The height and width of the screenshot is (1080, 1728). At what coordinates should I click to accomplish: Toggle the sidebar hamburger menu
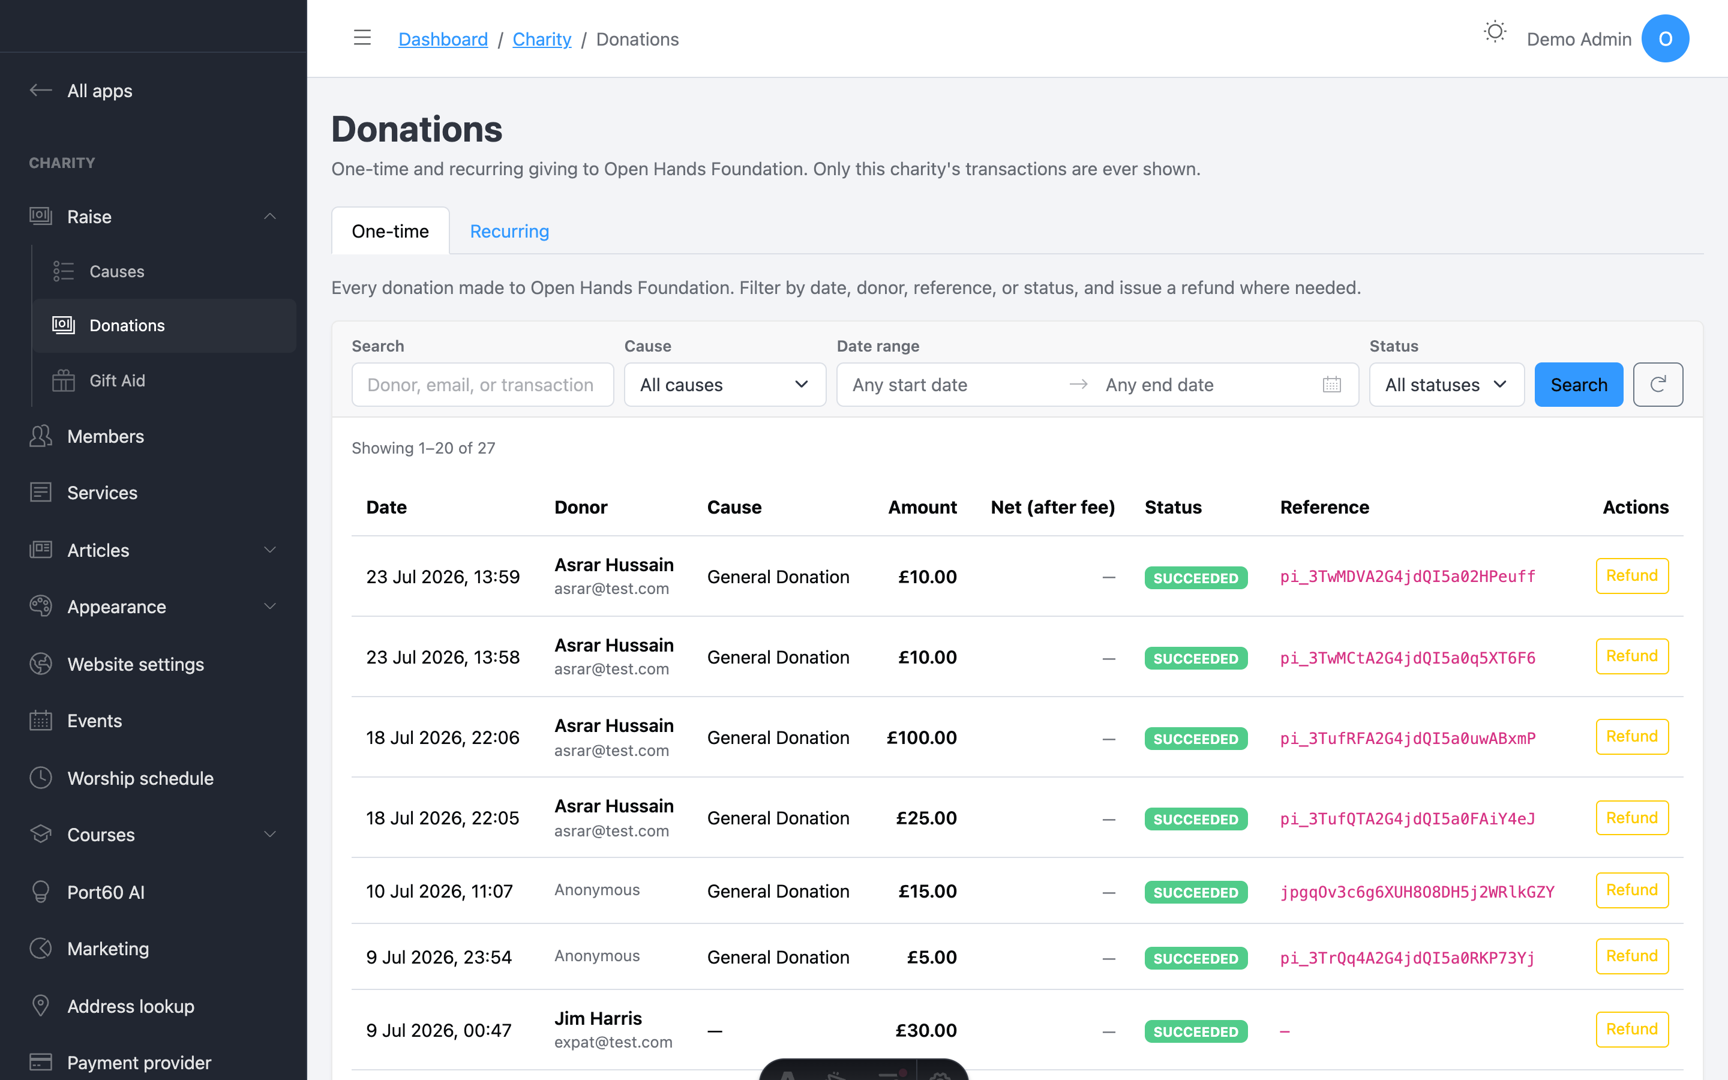click(362, 38)
